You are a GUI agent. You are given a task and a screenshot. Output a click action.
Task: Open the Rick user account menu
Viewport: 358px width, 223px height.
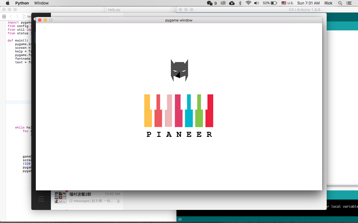click(x=328, y=3)
